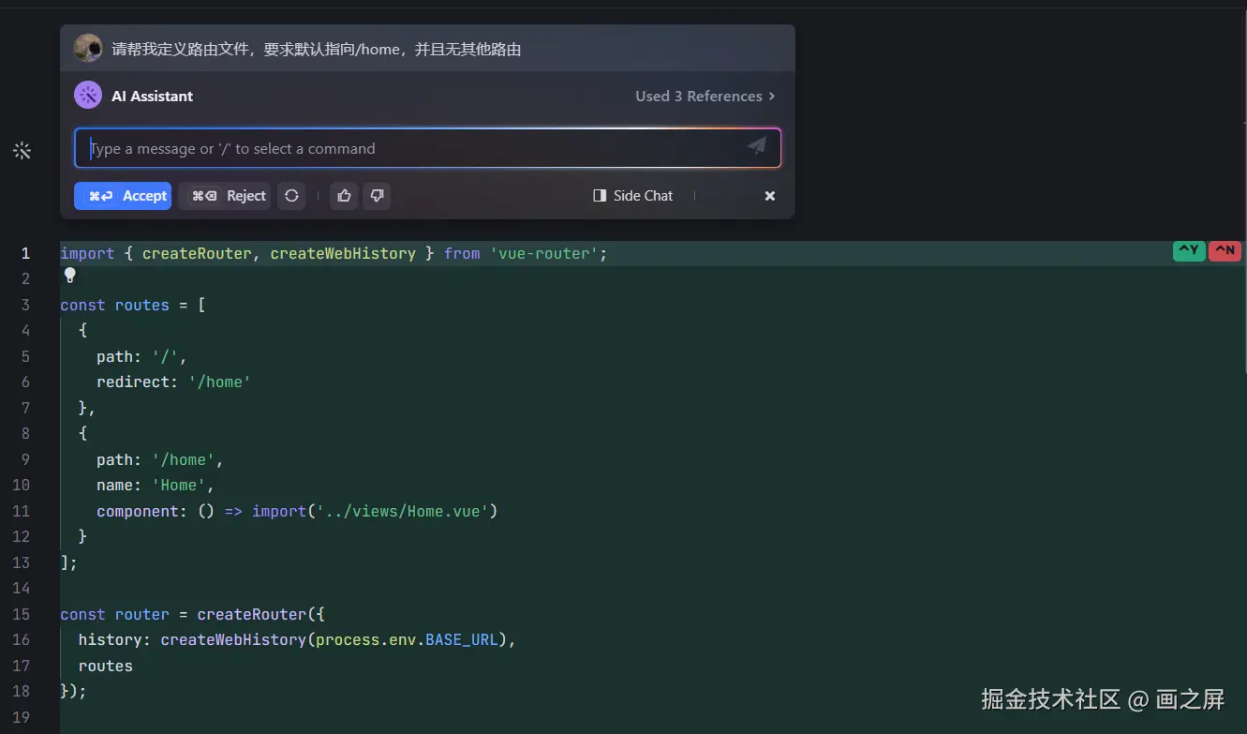1247x734 pixels.
Task: Open Side Chat panel
Action: 633,196
